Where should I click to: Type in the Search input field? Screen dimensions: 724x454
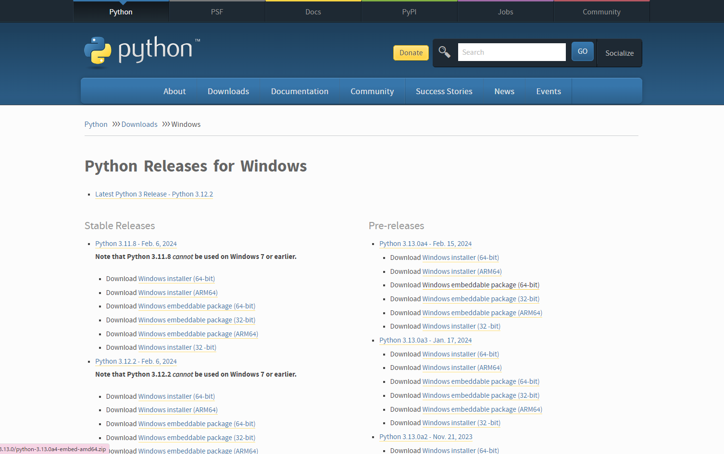(x=512, y=52)
